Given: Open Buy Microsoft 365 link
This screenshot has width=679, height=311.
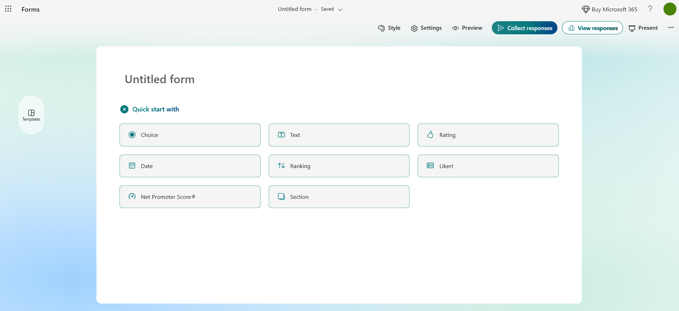Looking at the screenshot, I should [x=610, y=9].
